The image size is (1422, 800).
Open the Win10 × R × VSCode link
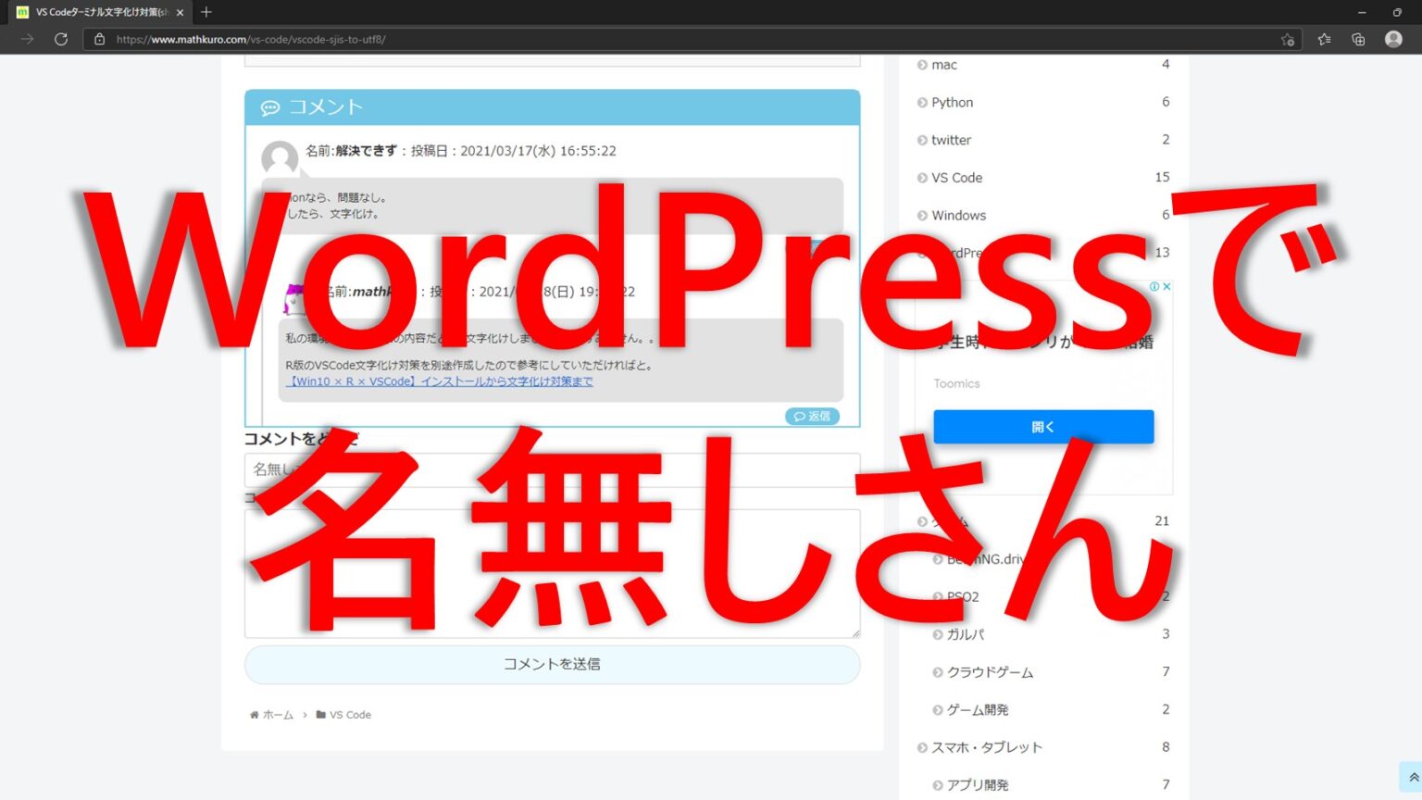click(x=442, y=381)
